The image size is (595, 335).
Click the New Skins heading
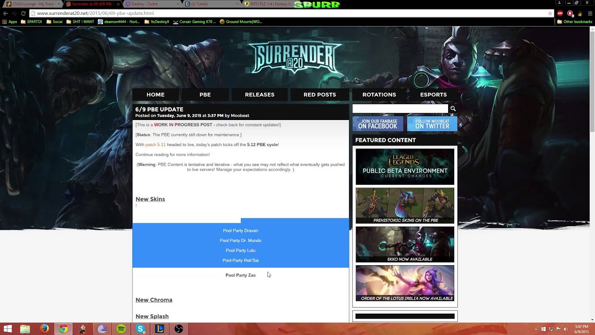pos(150,199)
